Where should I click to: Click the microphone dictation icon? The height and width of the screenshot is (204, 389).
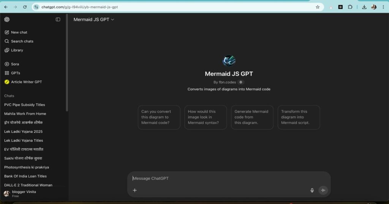312,190
